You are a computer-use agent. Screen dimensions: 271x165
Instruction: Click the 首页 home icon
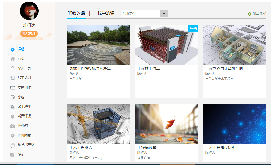pyautogui.click(x=12, y=59)
